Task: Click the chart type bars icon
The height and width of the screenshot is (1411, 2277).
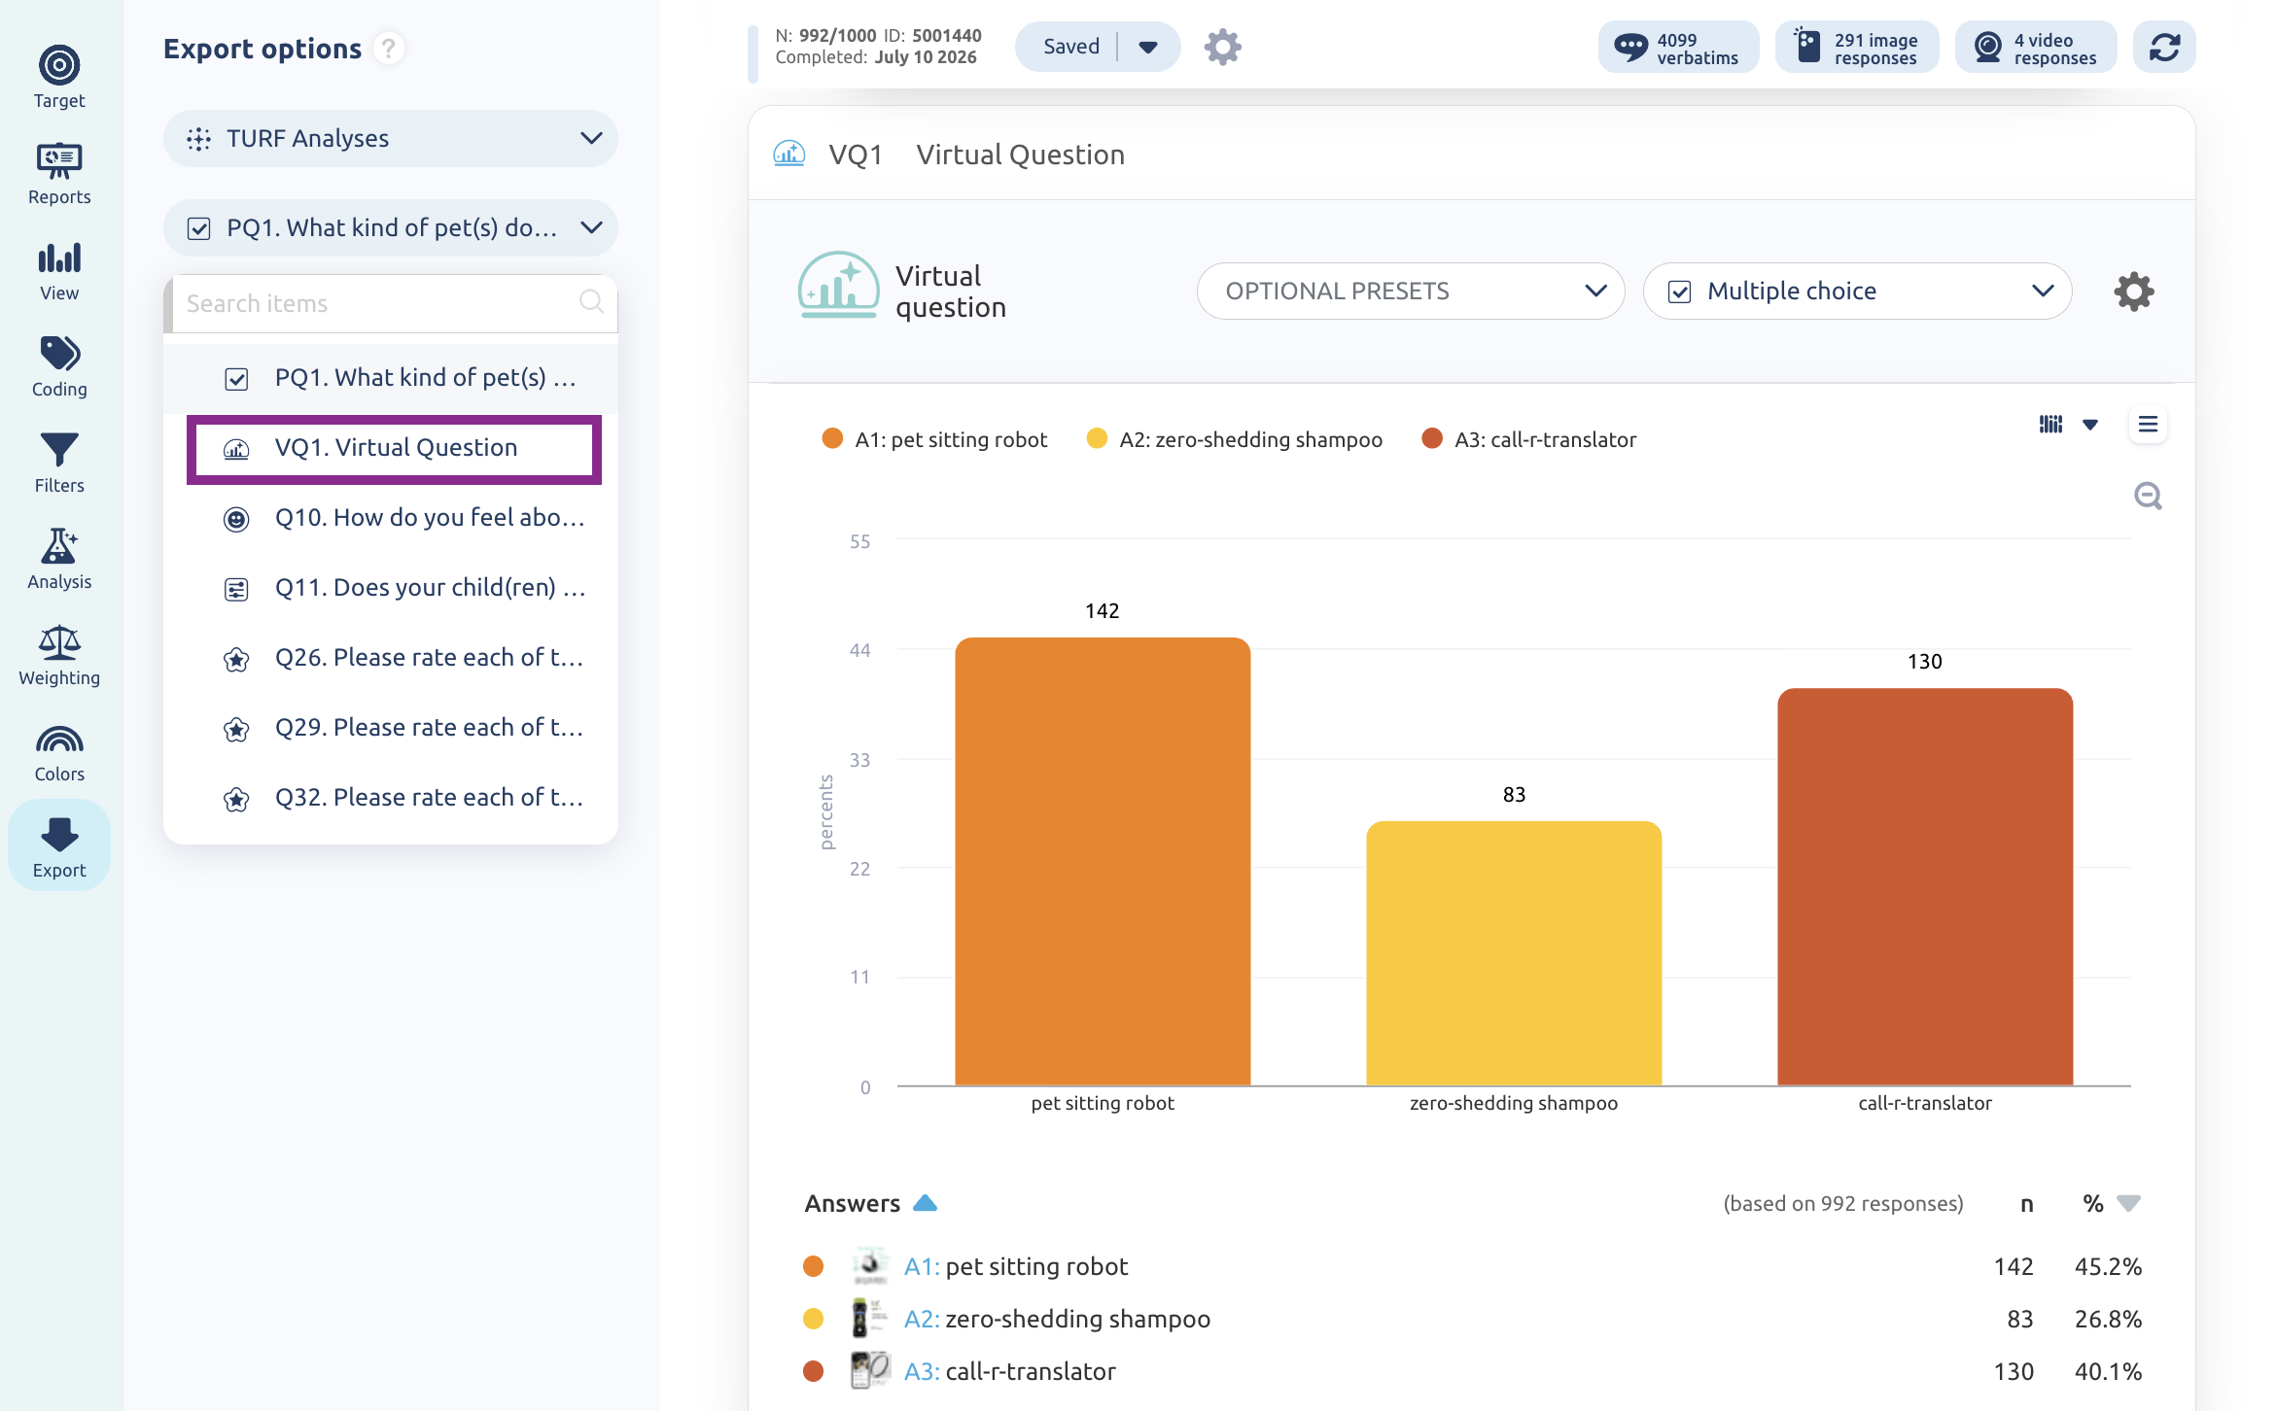Action: coord(2050,425)
